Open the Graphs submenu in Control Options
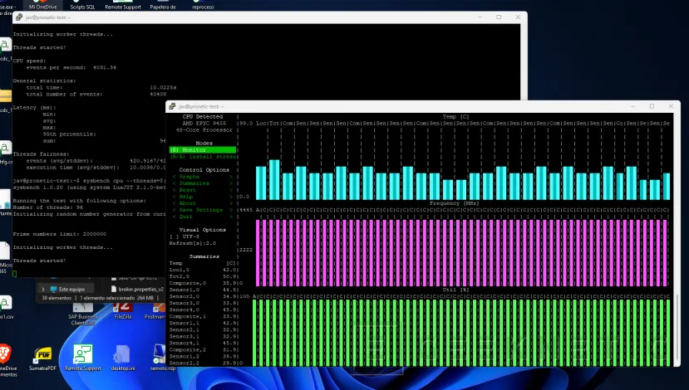689x390 pixels. tap(203, 177)
